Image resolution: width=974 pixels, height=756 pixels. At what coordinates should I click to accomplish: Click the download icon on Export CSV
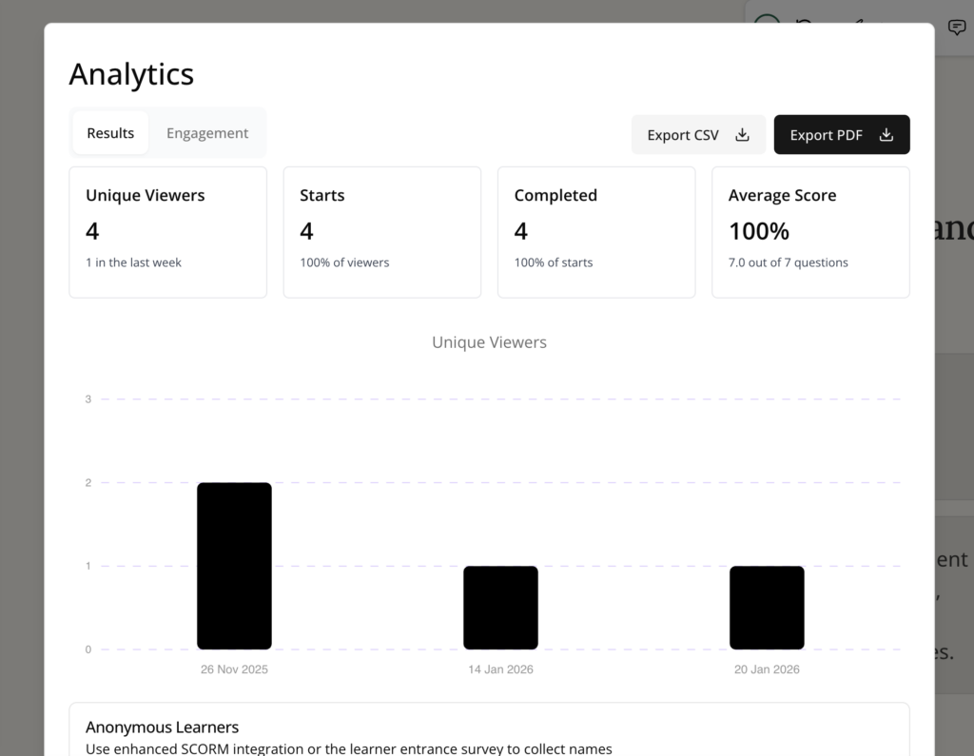coord(743,135)
